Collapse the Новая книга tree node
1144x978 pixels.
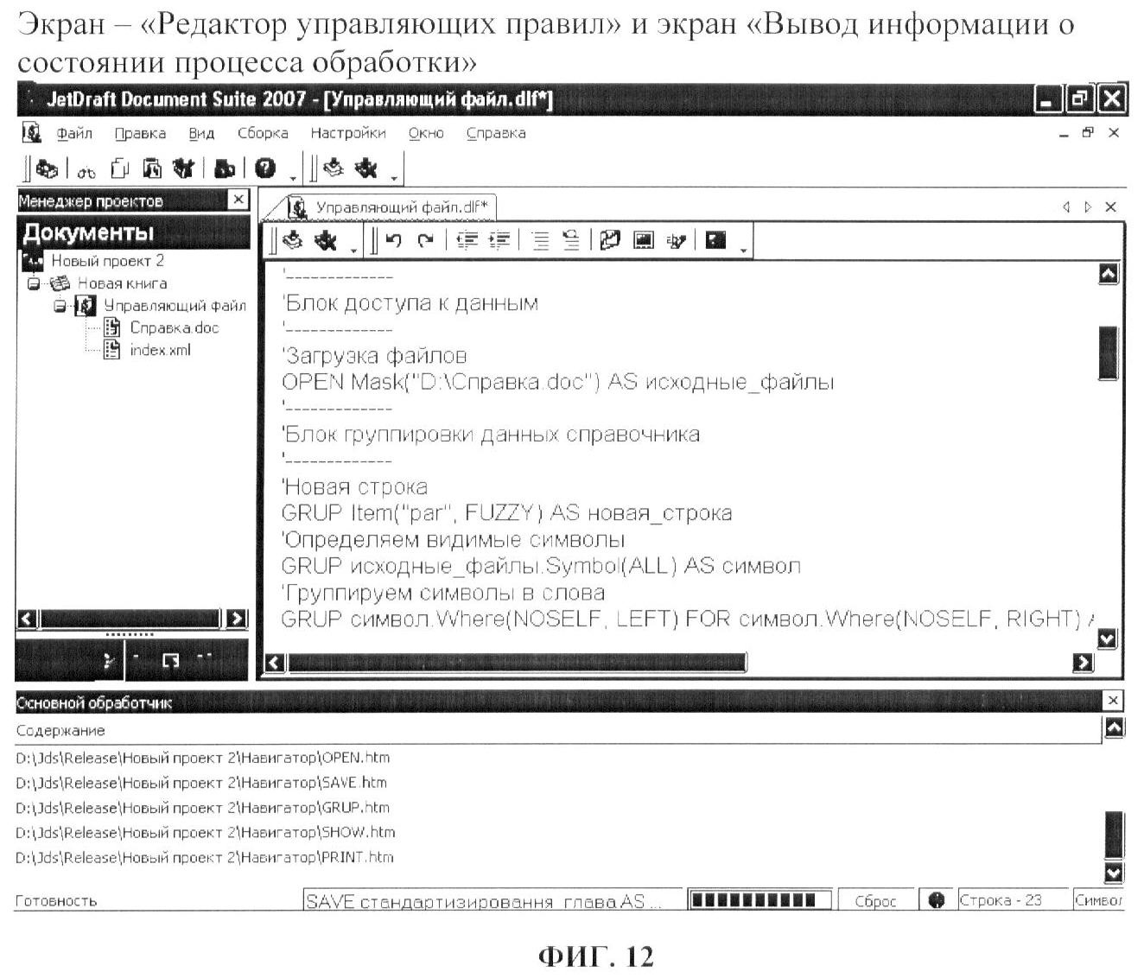(x=34, y=283)
